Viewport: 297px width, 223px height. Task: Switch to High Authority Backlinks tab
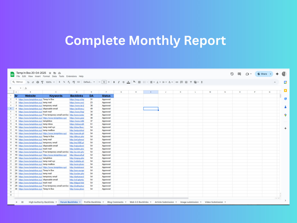point(41,202)
